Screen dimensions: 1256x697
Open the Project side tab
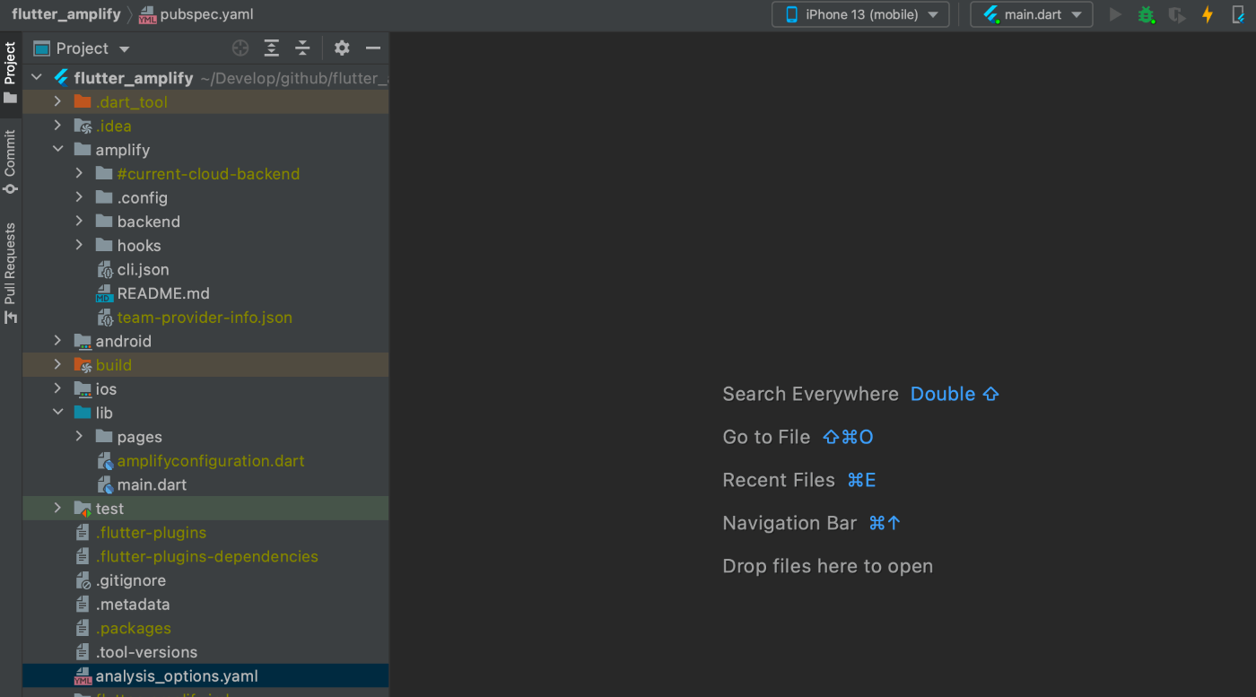click(x=11, y=73)
